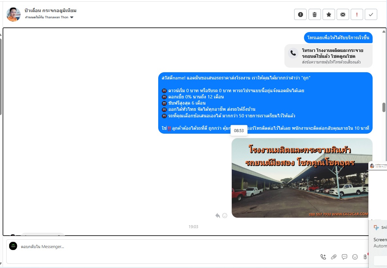React to the image message with emoji

point(225,216)
